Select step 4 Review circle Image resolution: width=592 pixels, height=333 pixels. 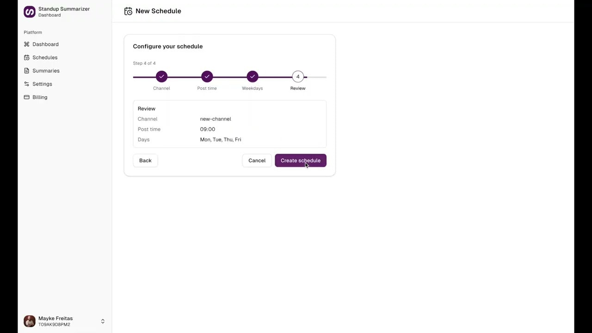point(298,76)
